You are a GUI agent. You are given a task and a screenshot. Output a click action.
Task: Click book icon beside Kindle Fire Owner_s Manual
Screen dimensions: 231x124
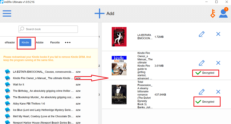[7, 78]
